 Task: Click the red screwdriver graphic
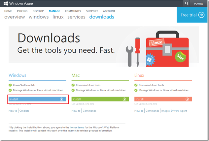(x=138, y=52)
